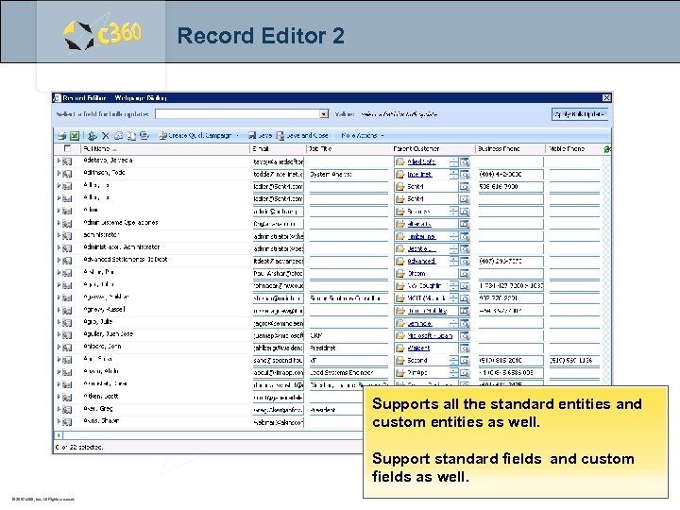This screenshot has width=680, height=510.
Task: Close the Record Editor dialog
Action: (606, 98)
